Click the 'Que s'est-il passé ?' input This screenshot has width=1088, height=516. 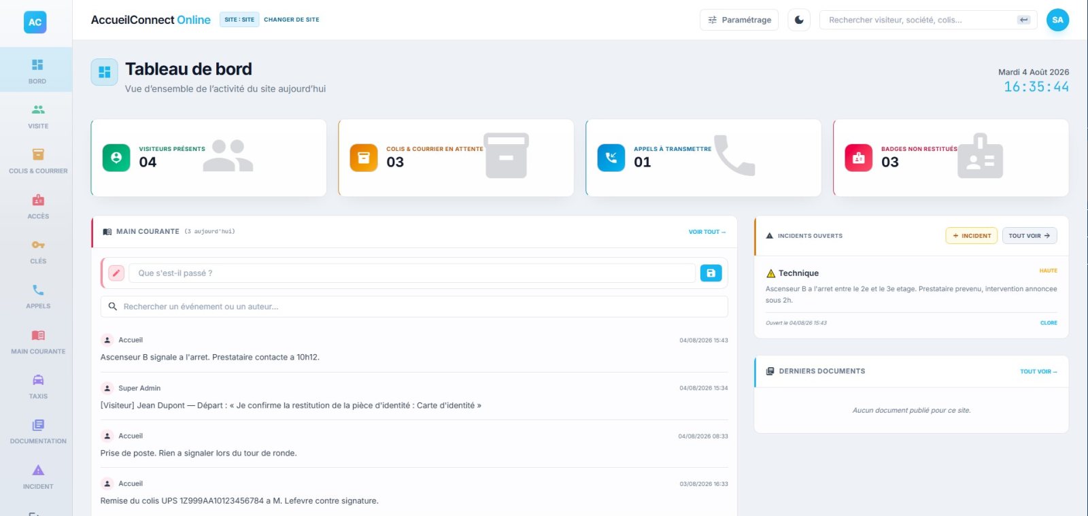pos(411,273)
